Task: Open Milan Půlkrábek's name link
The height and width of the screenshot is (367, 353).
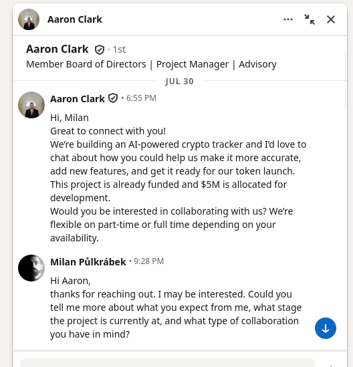Action: pos(88,262)
